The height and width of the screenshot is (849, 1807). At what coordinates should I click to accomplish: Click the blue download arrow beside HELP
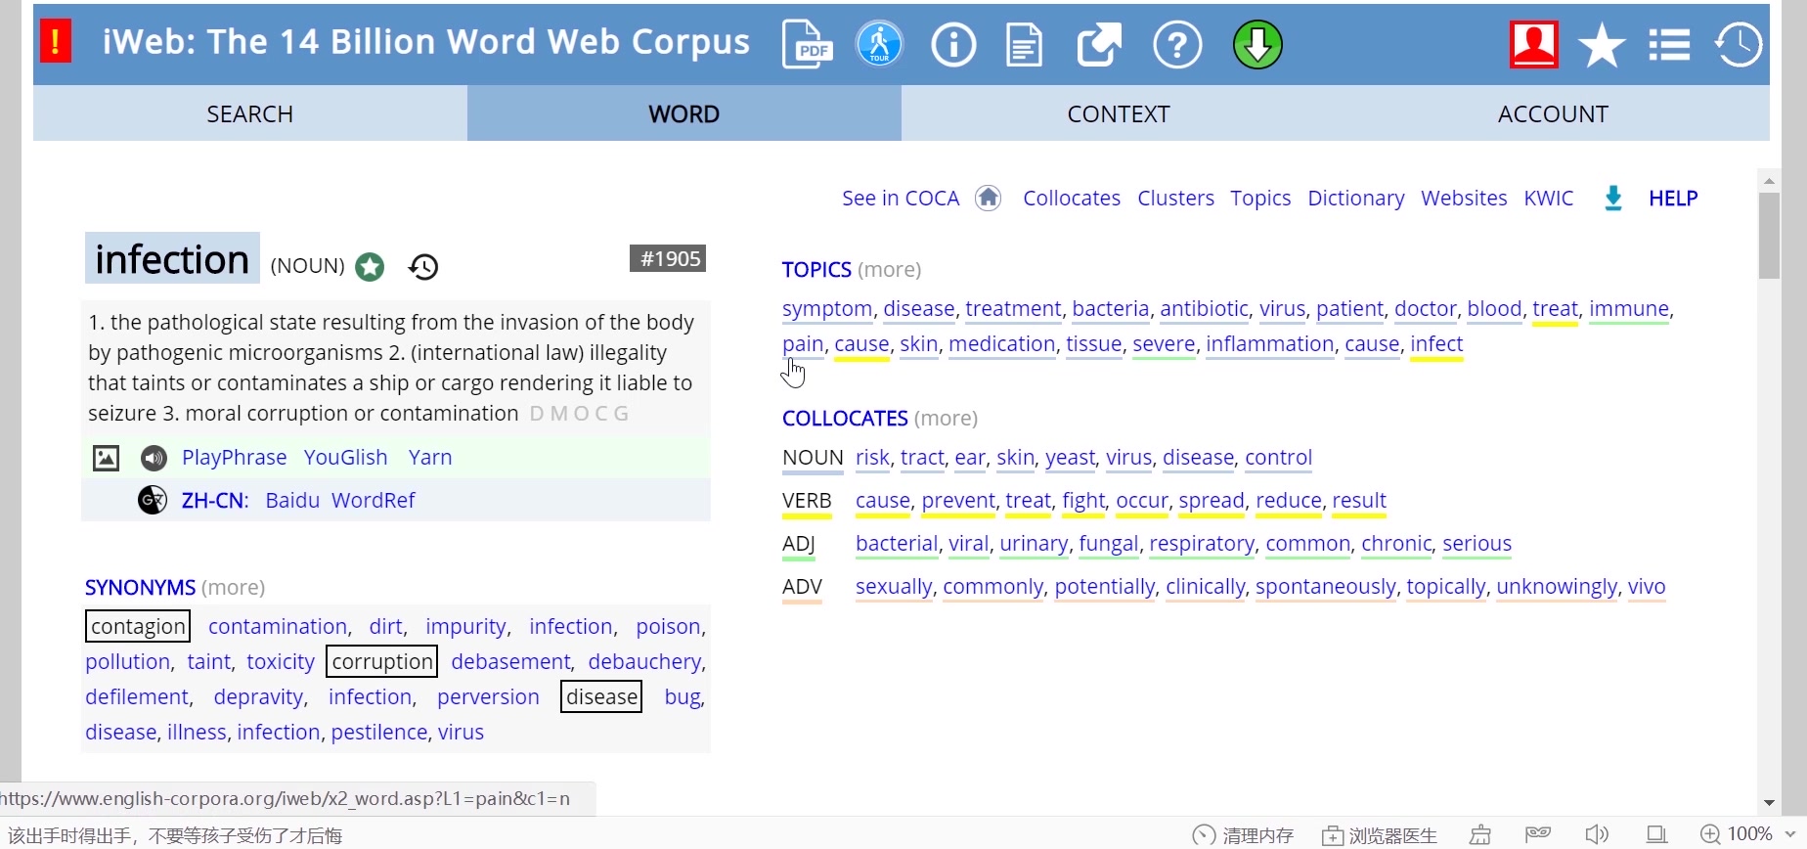click(1613, 199)
